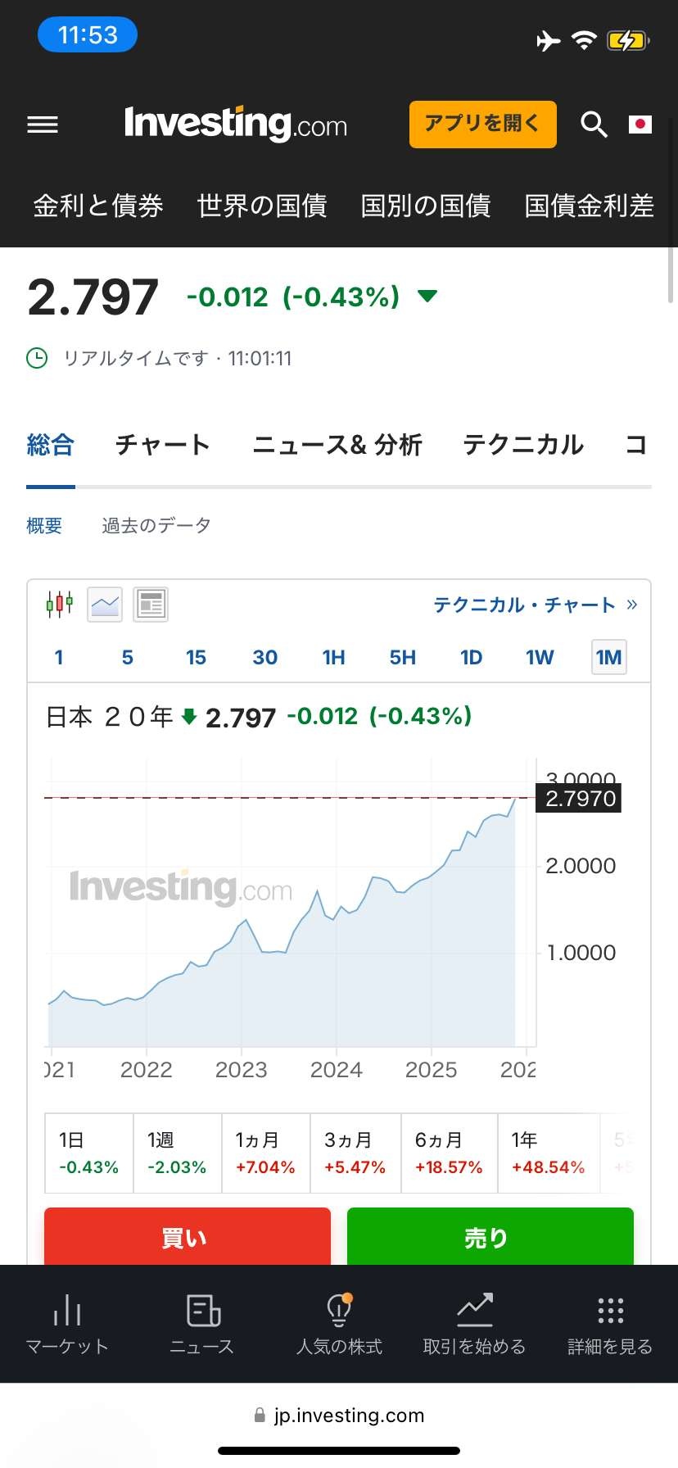This screenshot has height=1468, width=678.
Task: Tap the search magnifier icon
Action: [x=594, y=125]
